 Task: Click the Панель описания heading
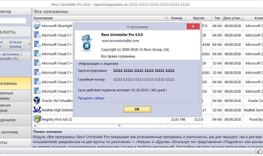point(47,132)
